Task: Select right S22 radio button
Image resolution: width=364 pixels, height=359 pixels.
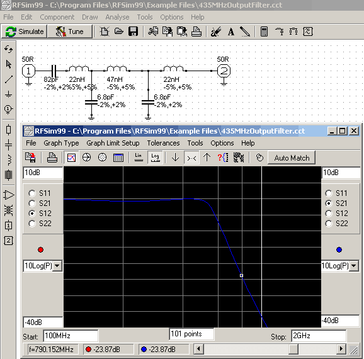Action: (329, 224)
